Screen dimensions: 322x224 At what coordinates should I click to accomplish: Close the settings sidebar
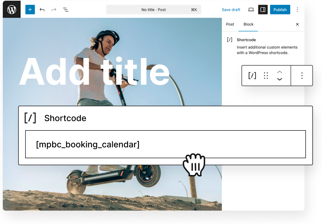tap(297, 24)
